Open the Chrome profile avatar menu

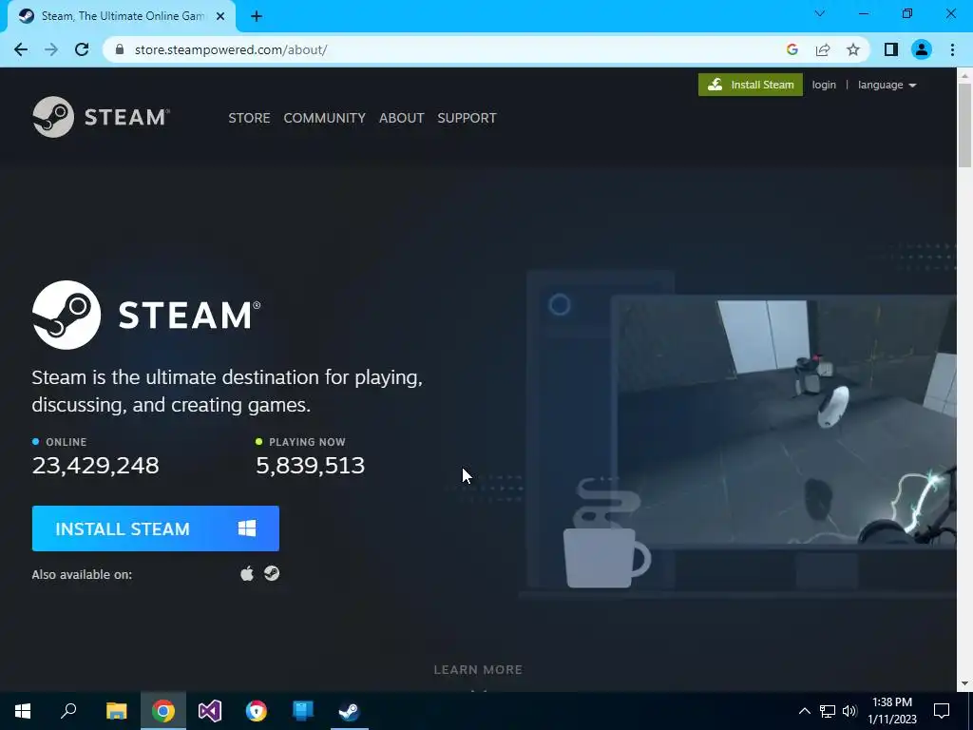(922, 49)
